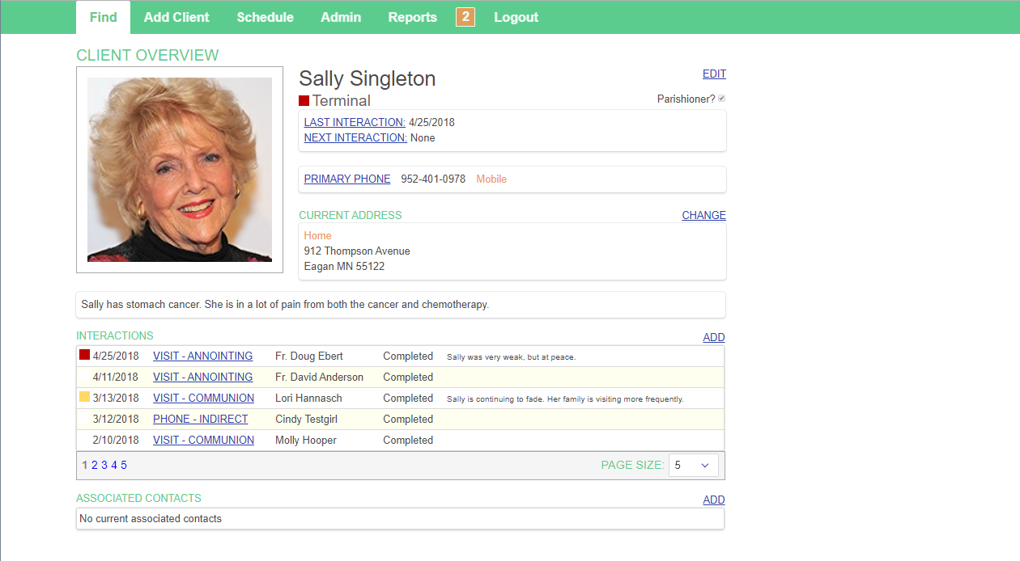1020x561 pixels.
Task: Click the EDIT link for client
Action: [x=714, y=74]
